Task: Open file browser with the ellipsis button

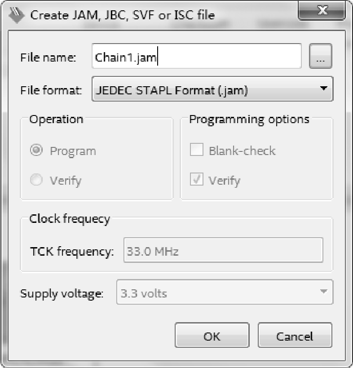Action: pyautogui.click(x=320, y=56)
